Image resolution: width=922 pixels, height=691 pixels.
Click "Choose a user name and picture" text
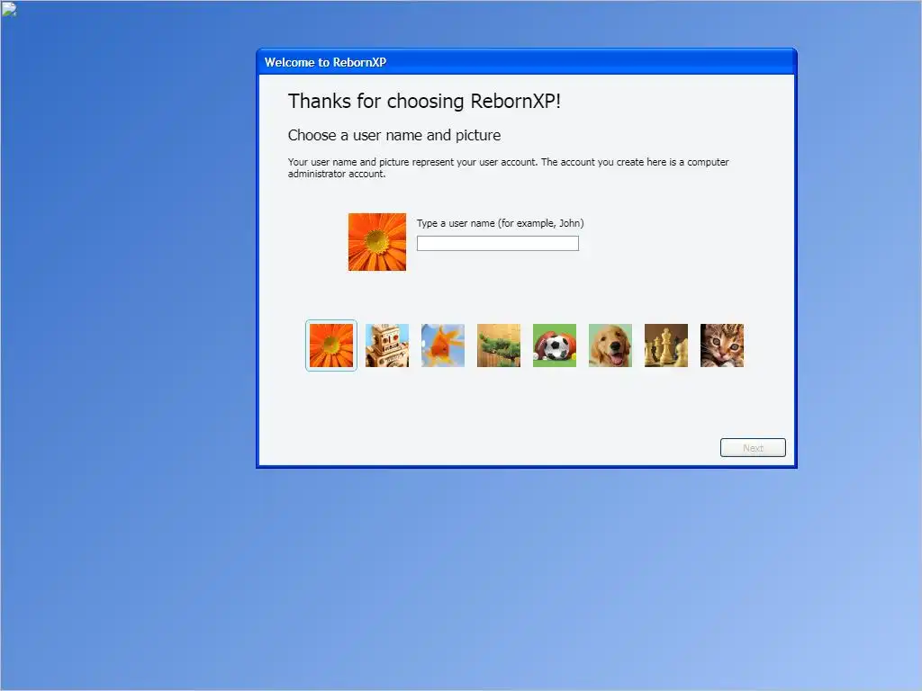coord(394,135)
